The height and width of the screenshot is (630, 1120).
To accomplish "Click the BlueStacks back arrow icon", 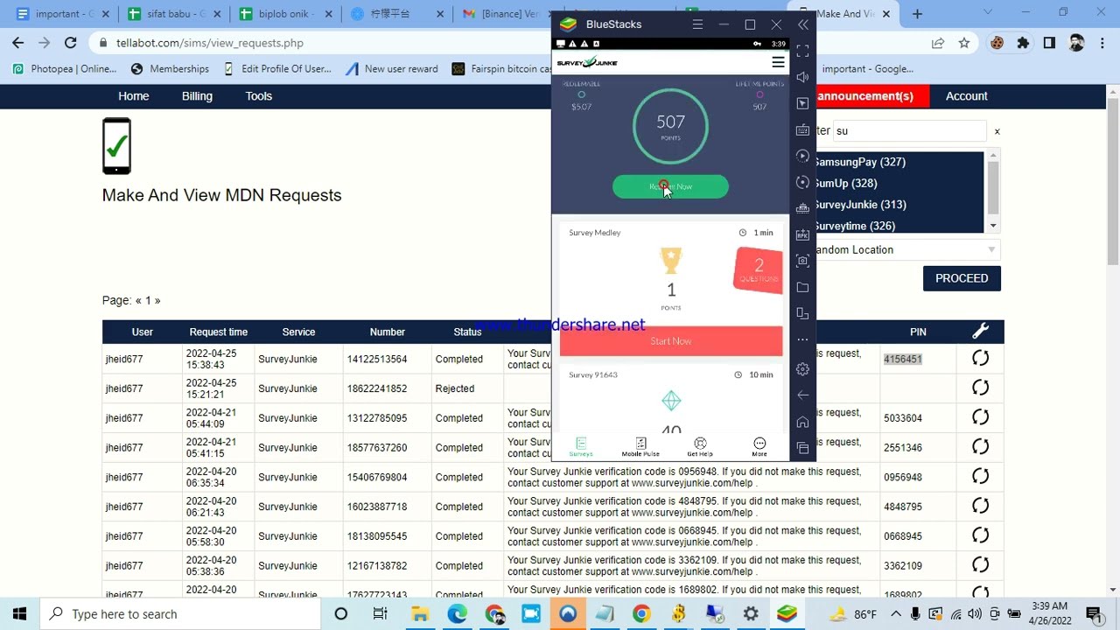I will point(802,395).
